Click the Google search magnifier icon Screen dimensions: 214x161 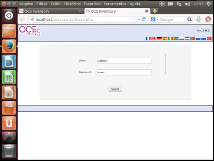(x=189, y=19)
